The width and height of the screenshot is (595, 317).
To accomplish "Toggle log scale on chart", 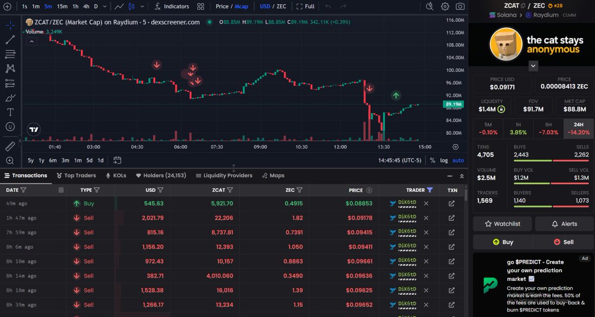I will click(444, 160).
